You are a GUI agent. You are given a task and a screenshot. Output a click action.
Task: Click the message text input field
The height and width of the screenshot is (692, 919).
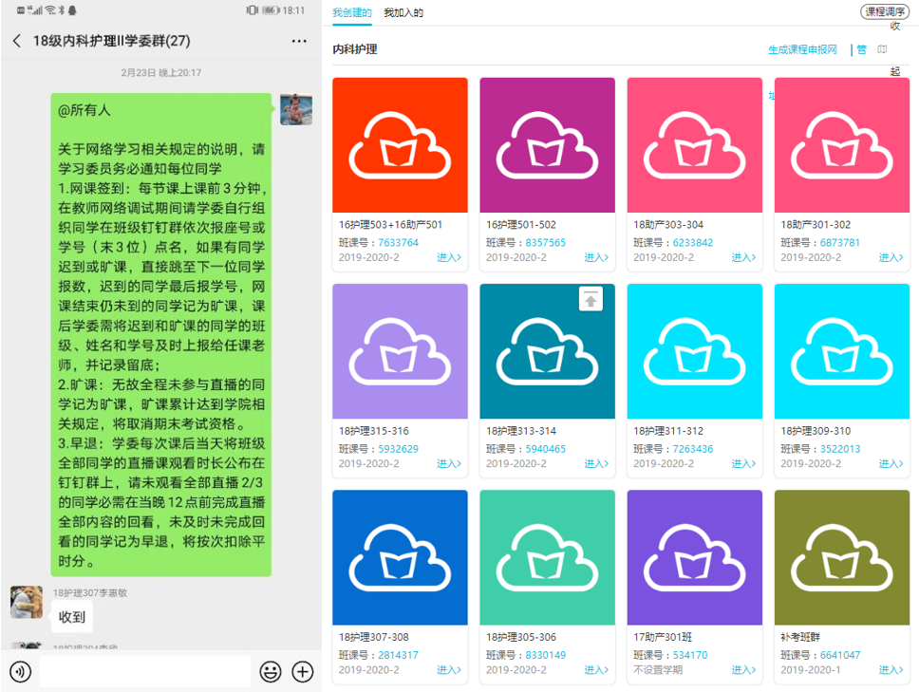pos(144,671)
